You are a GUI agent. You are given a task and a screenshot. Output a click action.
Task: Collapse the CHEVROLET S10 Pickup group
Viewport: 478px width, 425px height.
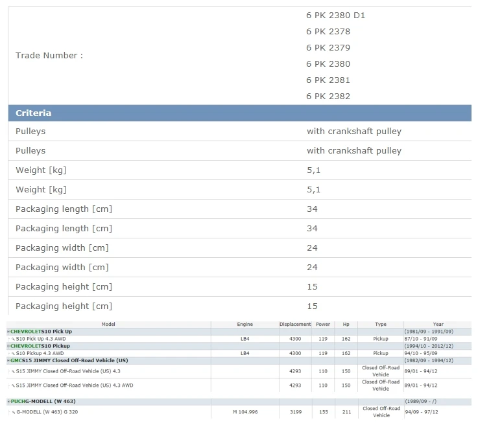pos(8,346)
